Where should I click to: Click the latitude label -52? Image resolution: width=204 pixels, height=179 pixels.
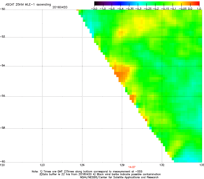point(2,37)
